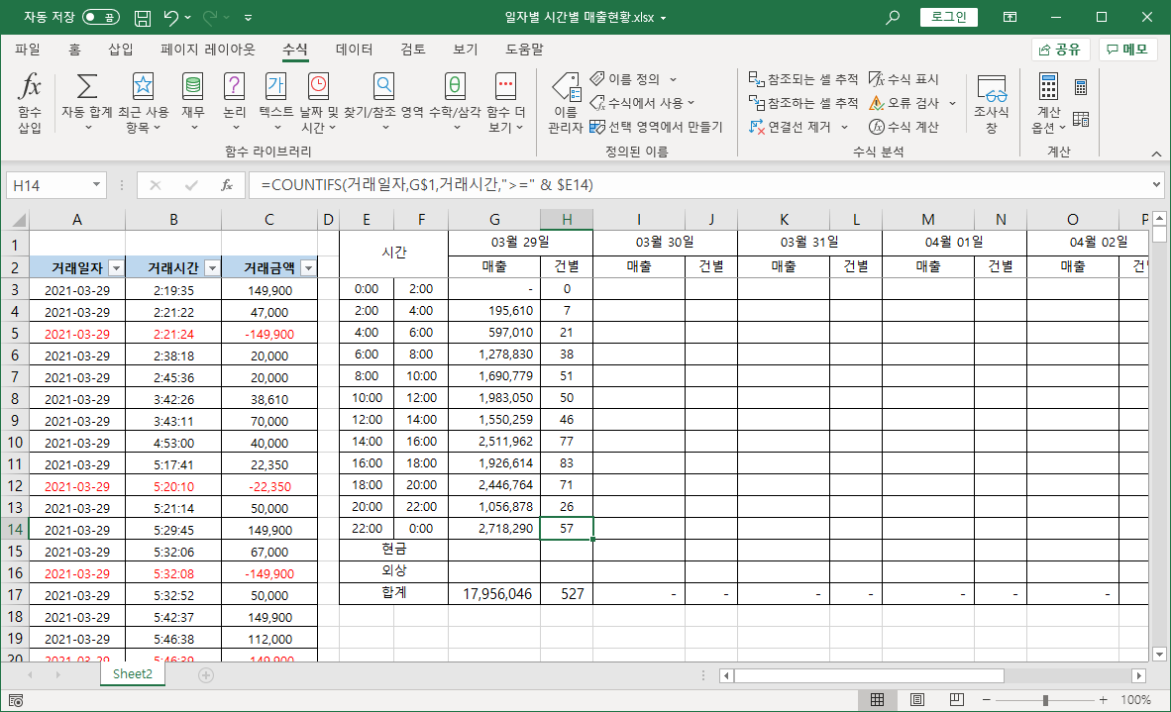Switch to Page Layout view in status bar

(917, 699)
